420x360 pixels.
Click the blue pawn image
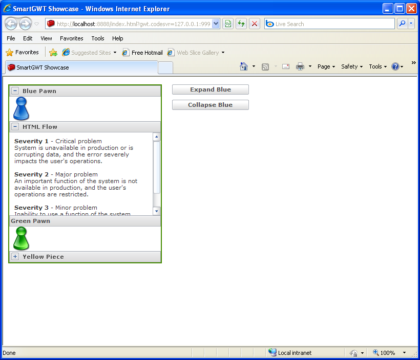pos(21,108)
